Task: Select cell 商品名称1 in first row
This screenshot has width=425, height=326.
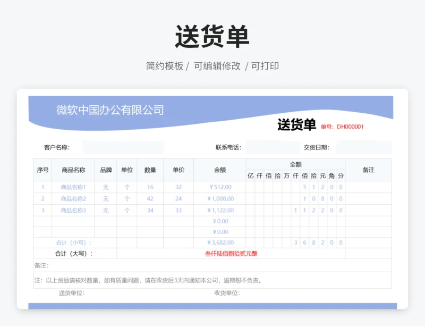Action: (73, 187)
